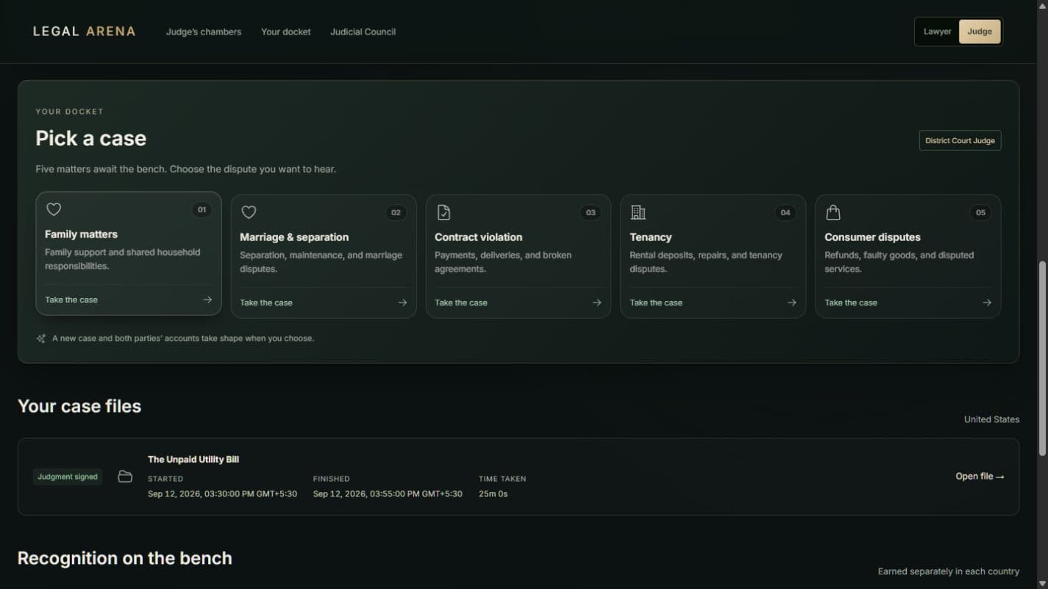1048x589 pixels.
Task: Click the 25m 0s time taken value
Action: click(x=493, y=494)
